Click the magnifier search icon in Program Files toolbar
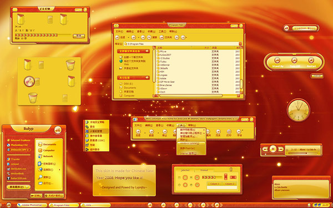333x208 pixels. (149, 37)
